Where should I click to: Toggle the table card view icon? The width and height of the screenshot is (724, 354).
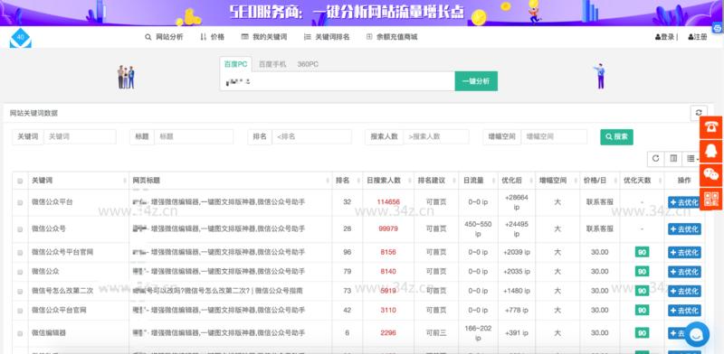tap(673, 159)
